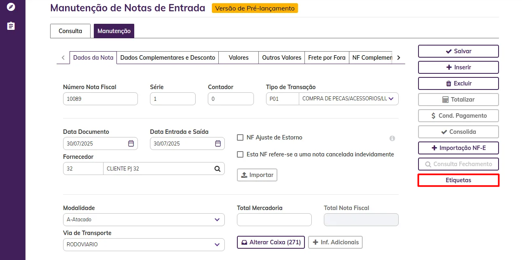Open the Modalidade dropdown

[217, 220]
